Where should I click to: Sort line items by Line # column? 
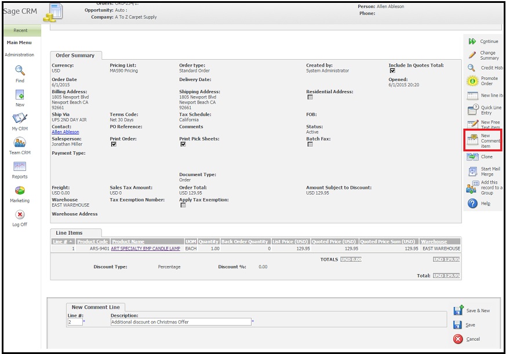[x=60, y=242]
